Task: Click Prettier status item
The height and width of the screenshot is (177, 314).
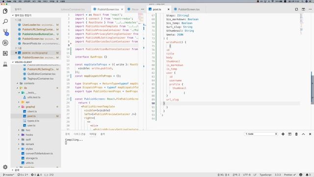Action: coord(289,175)
